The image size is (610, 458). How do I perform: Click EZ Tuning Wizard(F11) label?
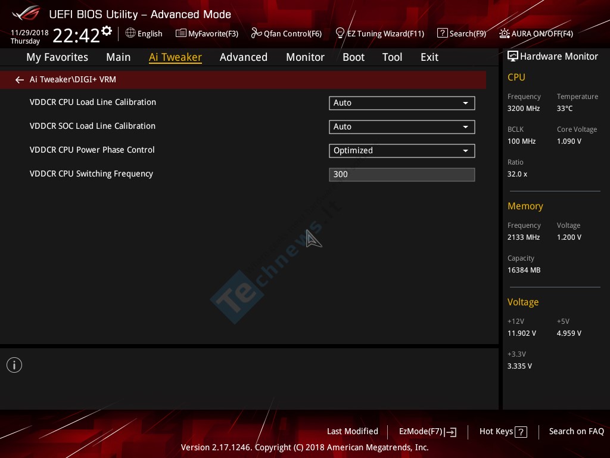(x=385, y=33)
